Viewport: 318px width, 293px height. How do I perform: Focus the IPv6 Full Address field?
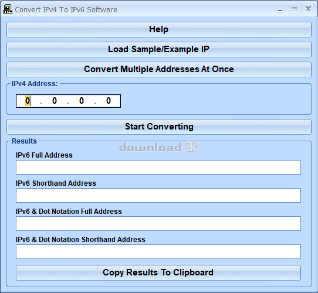coord(158,167)
